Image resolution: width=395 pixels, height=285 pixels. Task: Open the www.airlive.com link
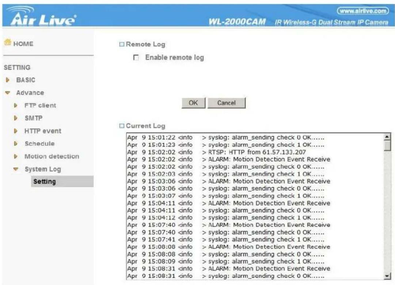tap(363, 11)
